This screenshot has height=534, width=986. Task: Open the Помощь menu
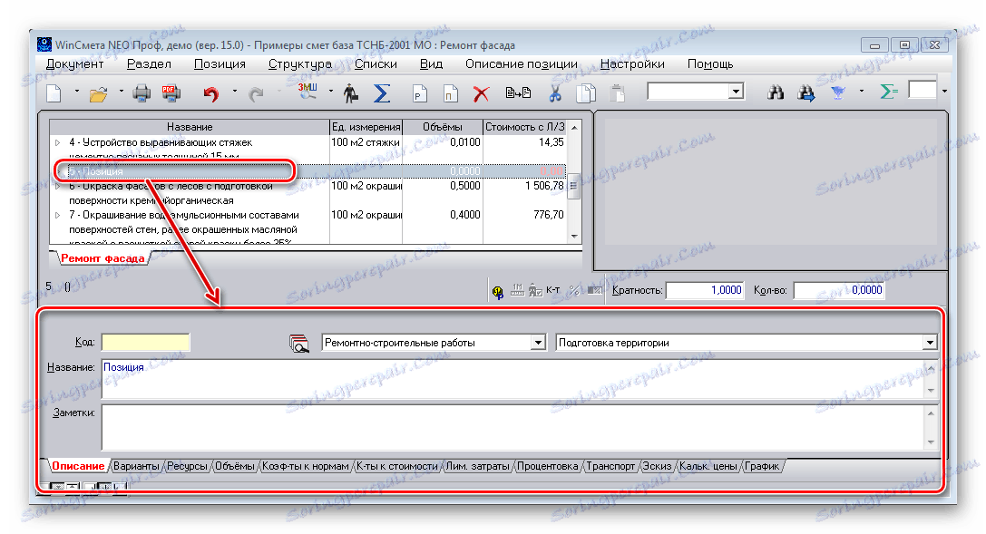[710, 64]
